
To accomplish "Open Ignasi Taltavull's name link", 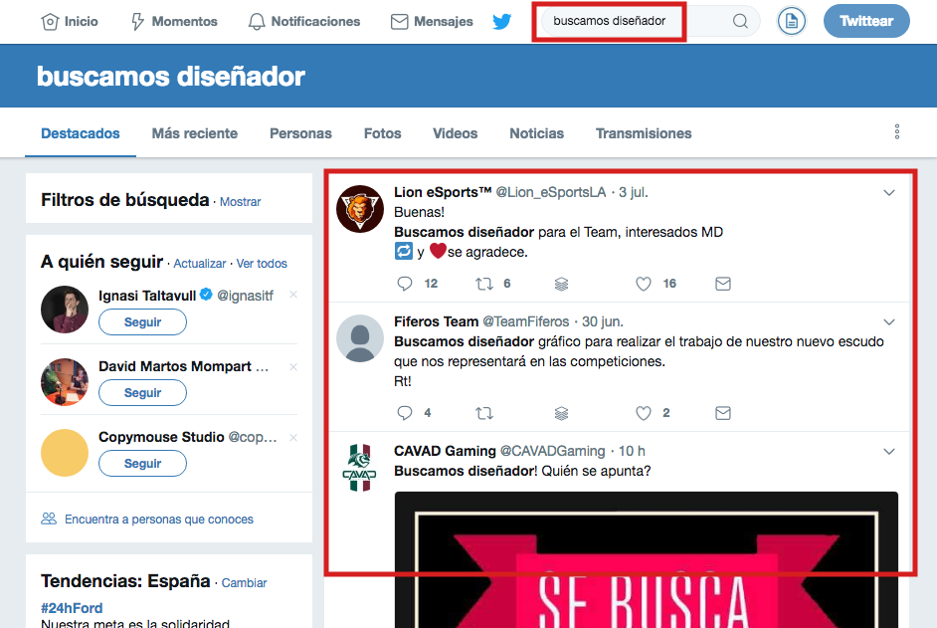I will click(x=147, y=296).
